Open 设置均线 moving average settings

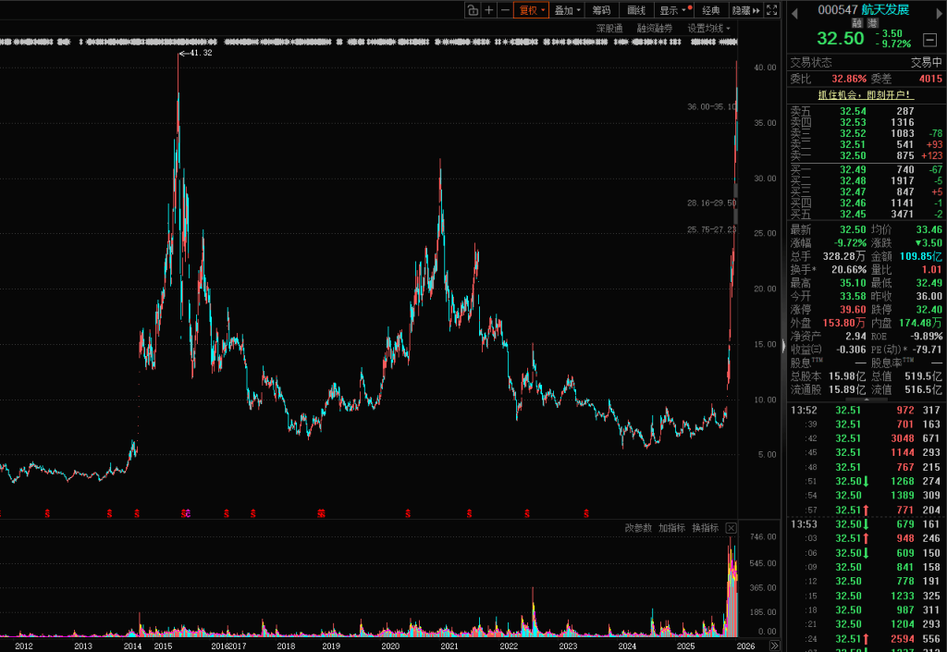(708, 28)
